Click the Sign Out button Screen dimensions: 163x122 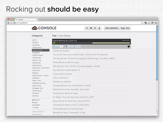[x=125, y=28]
